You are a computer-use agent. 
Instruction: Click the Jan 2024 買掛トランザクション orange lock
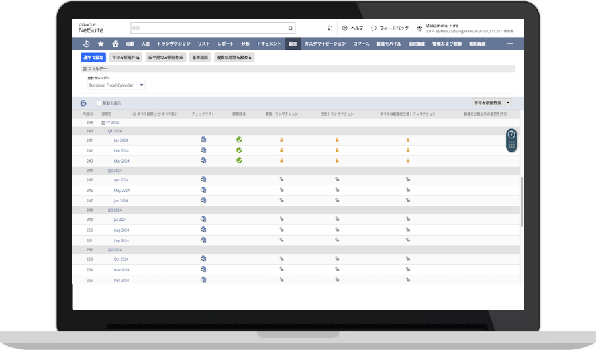(x=281, y=140)
